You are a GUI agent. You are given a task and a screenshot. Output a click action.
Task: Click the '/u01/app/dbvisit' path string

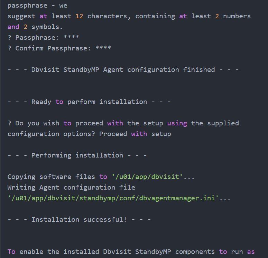[x=147, y=176]
